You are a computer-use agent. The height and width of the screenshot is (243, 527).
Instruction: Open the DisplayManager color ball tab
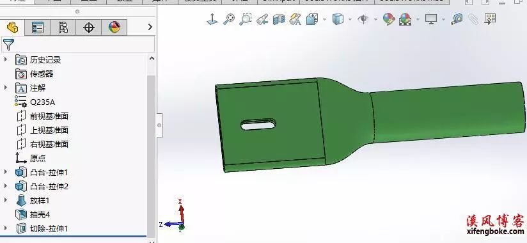coord(114,27)
